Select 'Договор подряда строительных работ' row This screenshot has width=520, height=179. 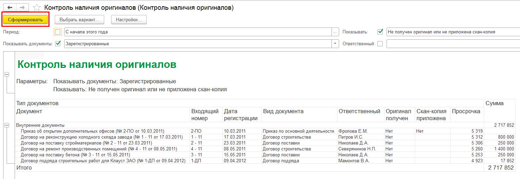click(x=265, y=161)
